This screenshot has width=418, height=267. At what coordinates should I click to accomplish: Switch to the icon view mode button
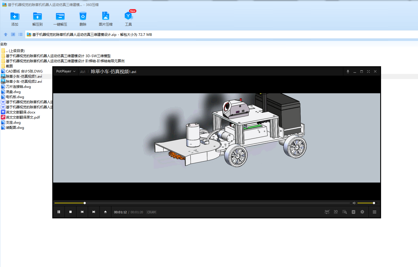click(13, 34)
